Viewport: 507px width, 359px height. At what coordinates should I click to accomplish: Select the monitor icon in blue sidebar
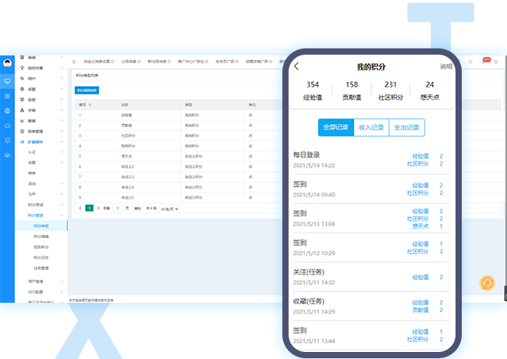coord(7,81)
